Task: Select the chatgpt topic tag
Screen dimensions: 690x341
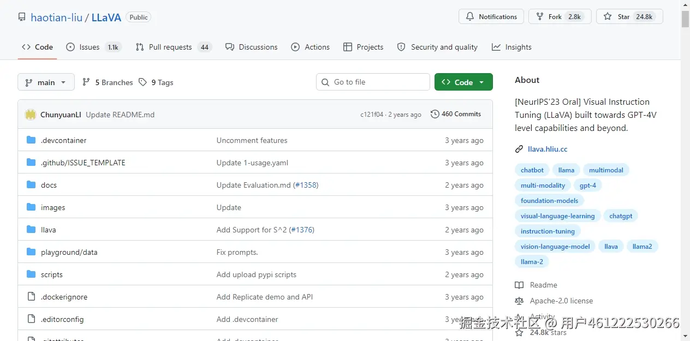Action: click(621, 216)
